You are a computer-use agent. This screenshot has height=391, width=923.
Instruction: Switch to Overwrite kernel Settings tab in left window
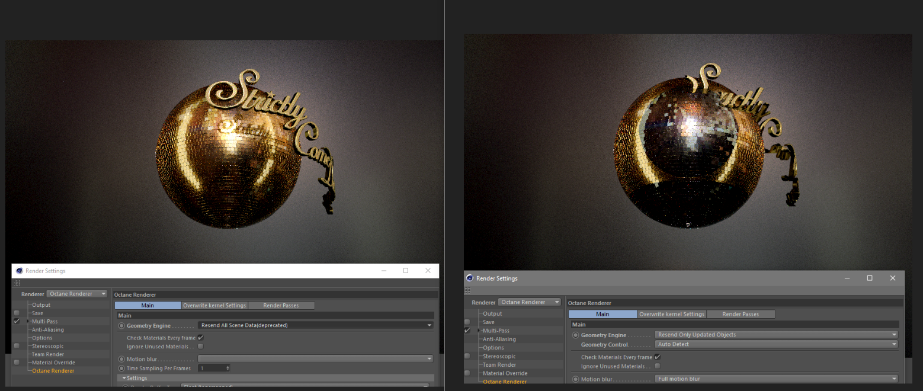coord(214,306)
